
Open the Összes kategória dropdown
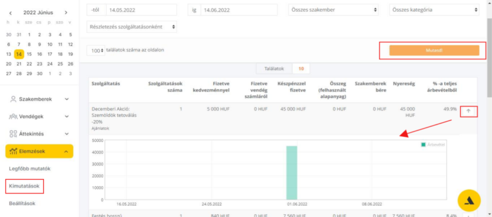tap(435, 10)
